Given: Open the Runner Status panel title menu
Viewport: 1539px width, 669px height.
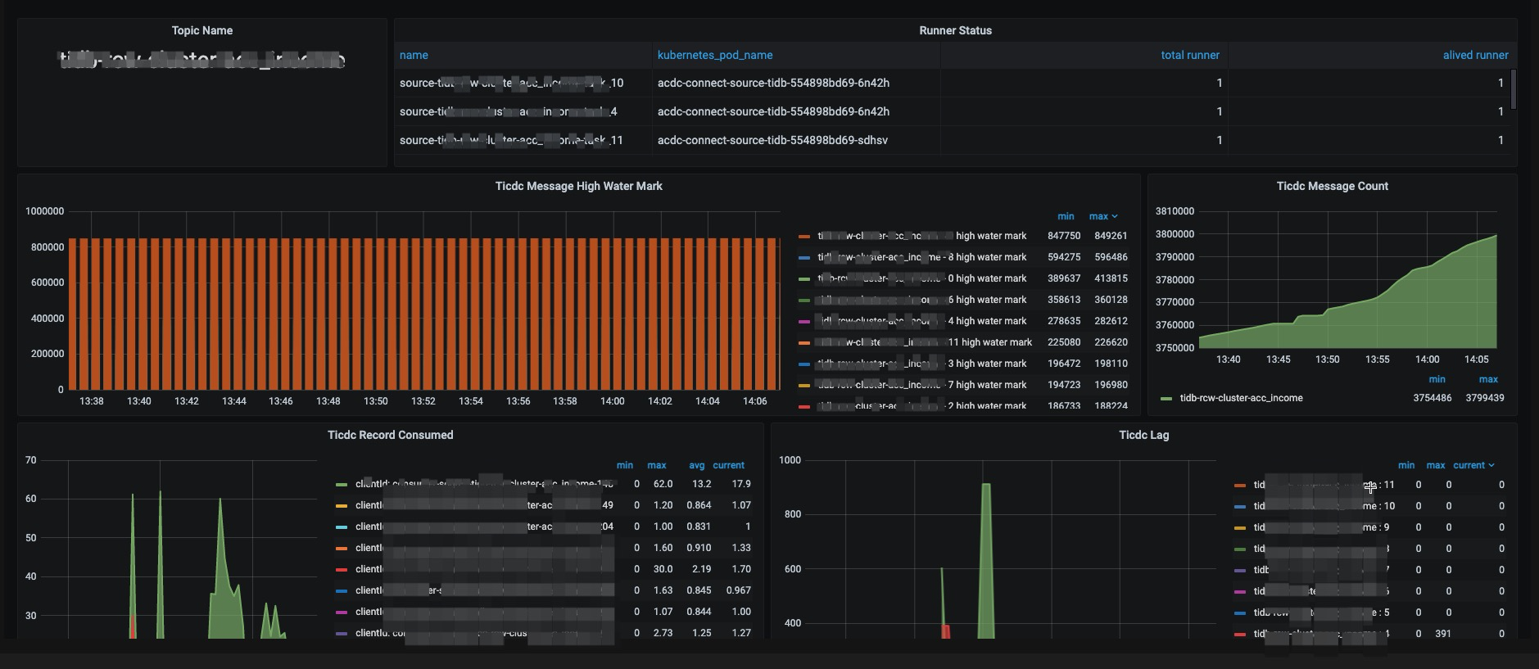Looking at the screenshot, I should [x=955, y=30].
